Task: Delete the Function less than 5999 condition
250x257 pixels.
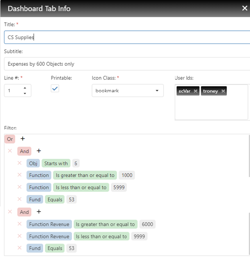Action: (19, 187)
